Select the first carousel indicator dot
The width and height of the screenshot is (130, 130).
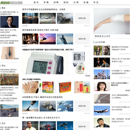pos(108,32)
